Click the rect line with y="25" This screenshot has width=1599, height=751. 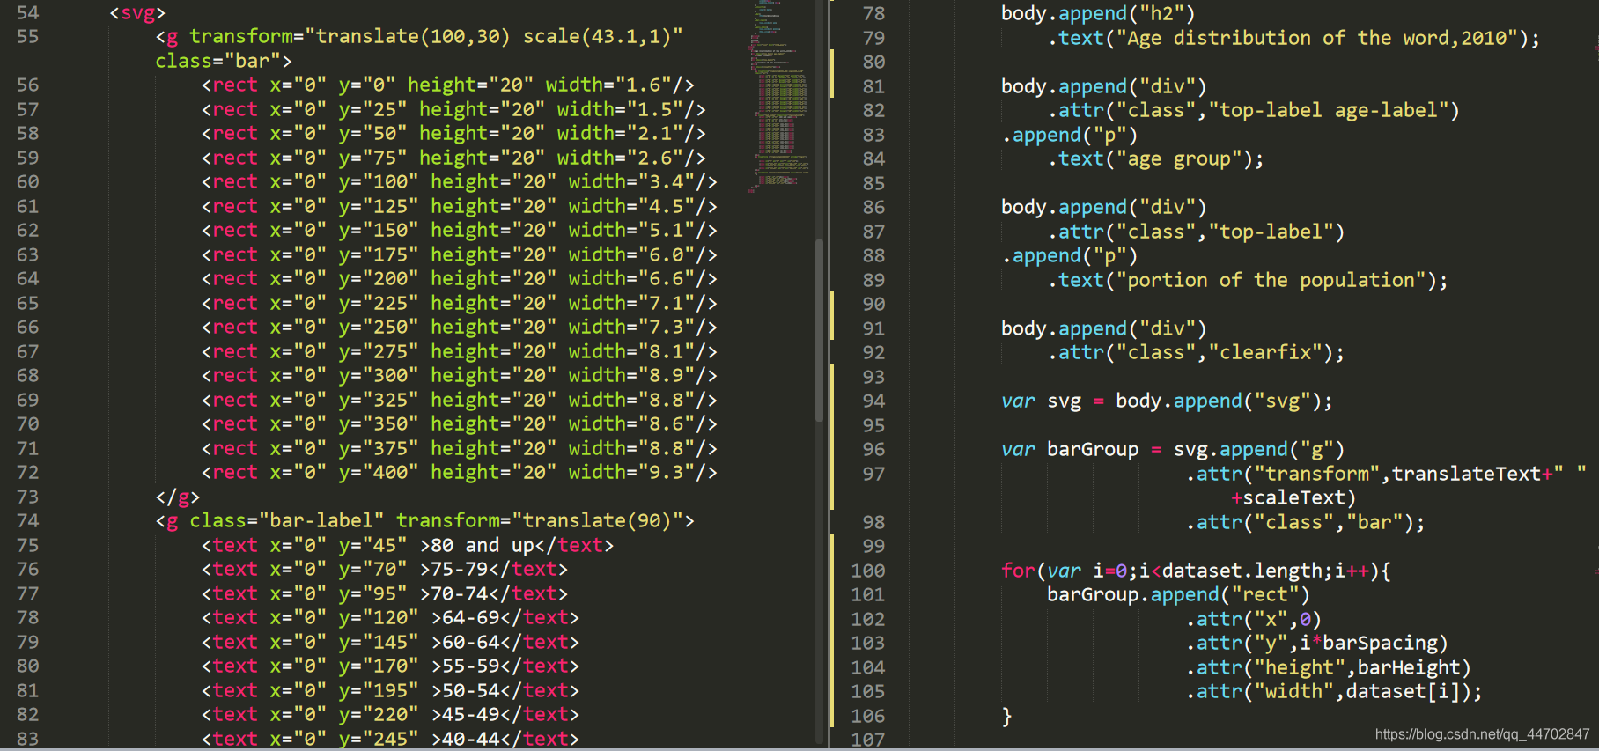click(x=453, y=109)
